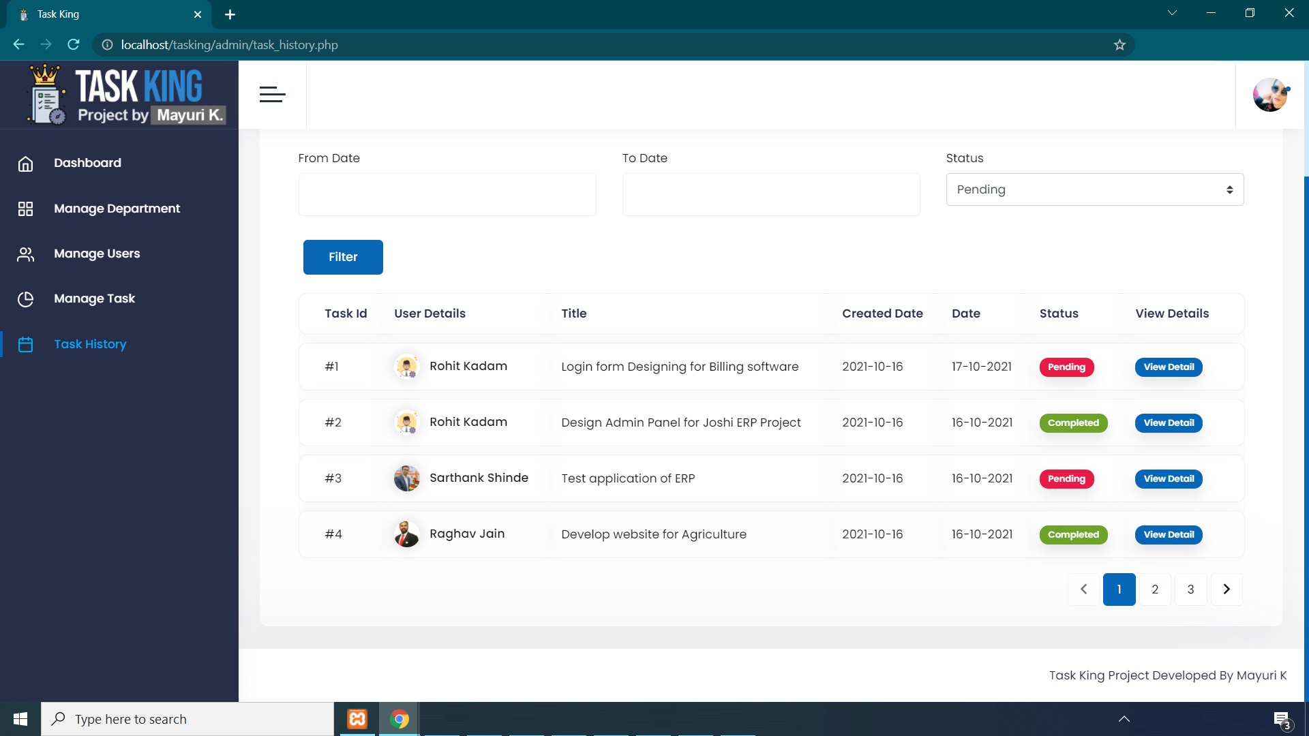
Task: Click the Windows search box
Action: click(187, 719)
